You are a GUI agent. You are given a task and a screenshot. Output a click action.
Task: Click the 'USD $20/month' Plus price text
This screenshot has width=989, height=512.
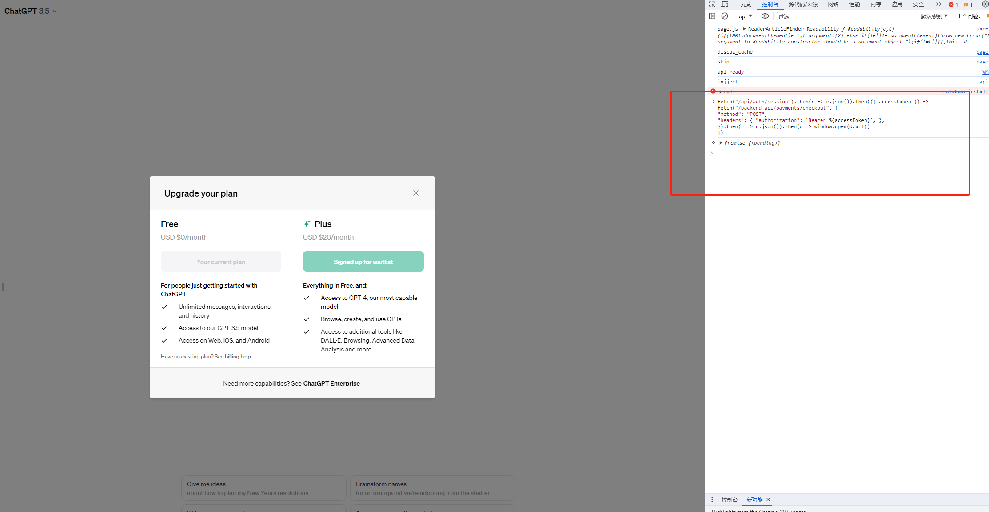[328, 237]
